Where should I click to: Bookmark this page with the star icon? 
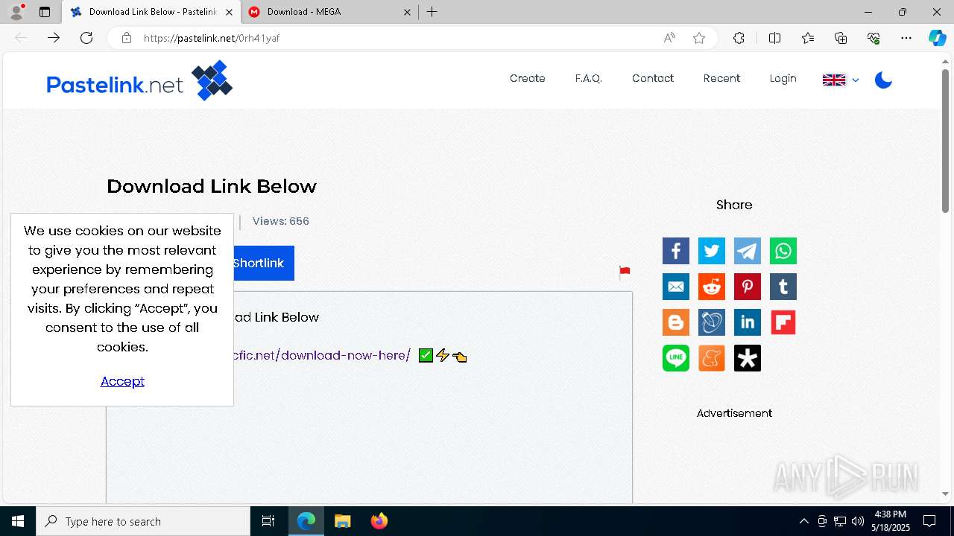pos(699,38)
